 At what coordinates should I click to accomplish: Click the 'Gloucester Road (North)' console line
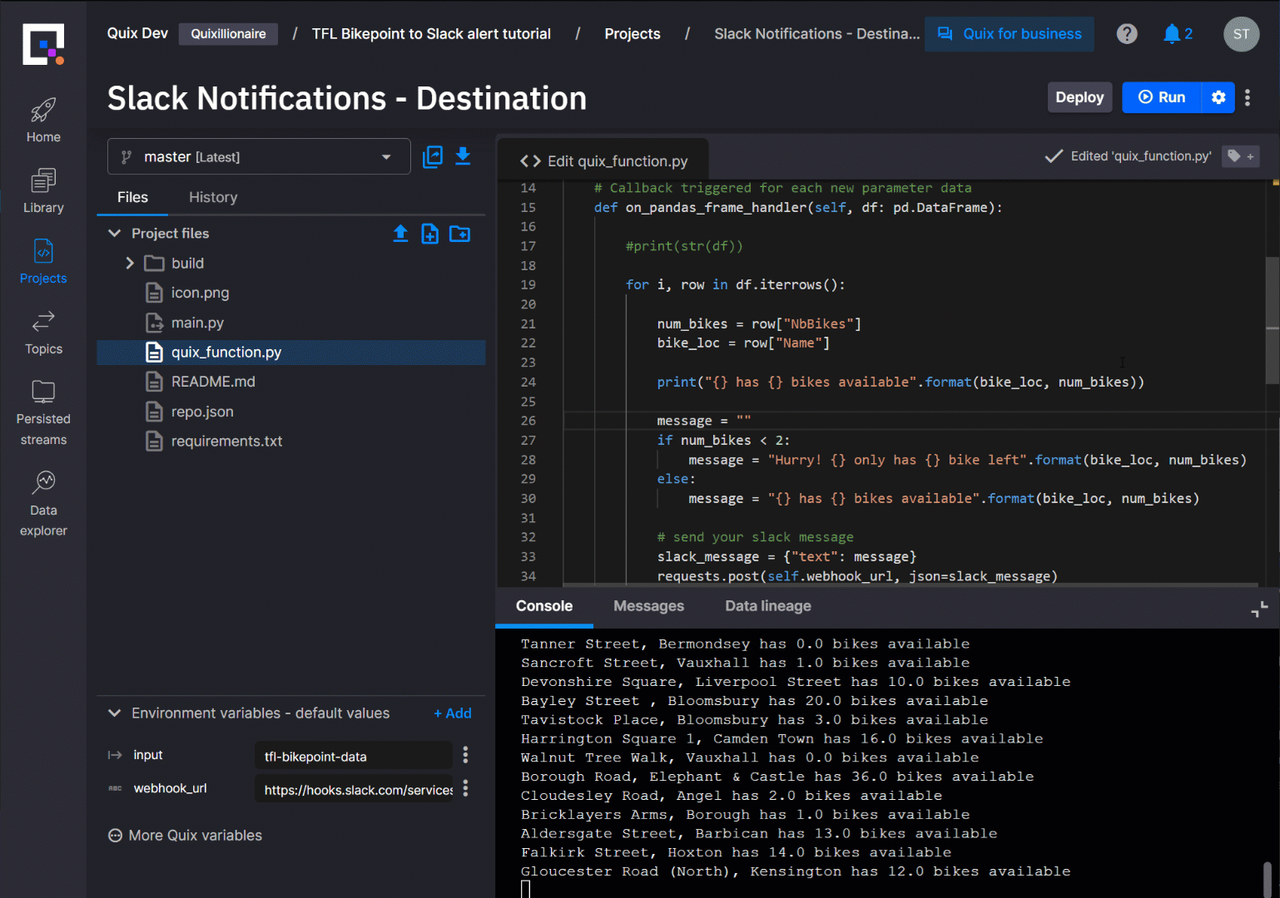[x=796, y=871]
